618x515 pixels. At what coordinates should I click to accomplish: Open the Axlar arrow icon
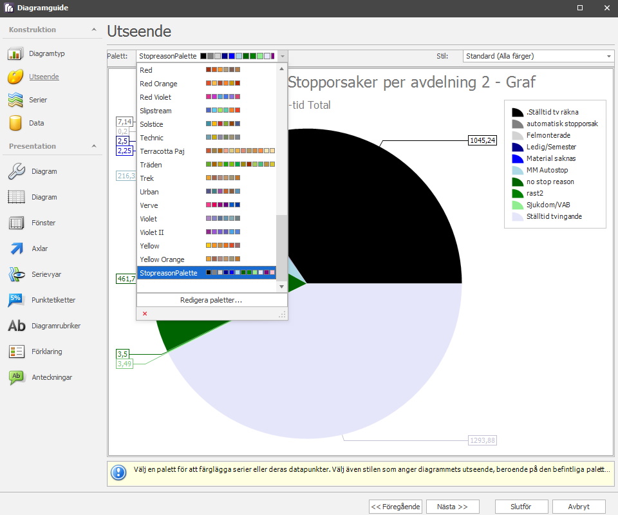click(17, 248)
